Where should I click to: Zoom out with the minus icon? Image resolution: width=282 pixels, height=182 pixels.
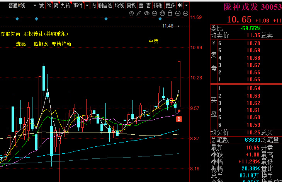pos(186,13)
